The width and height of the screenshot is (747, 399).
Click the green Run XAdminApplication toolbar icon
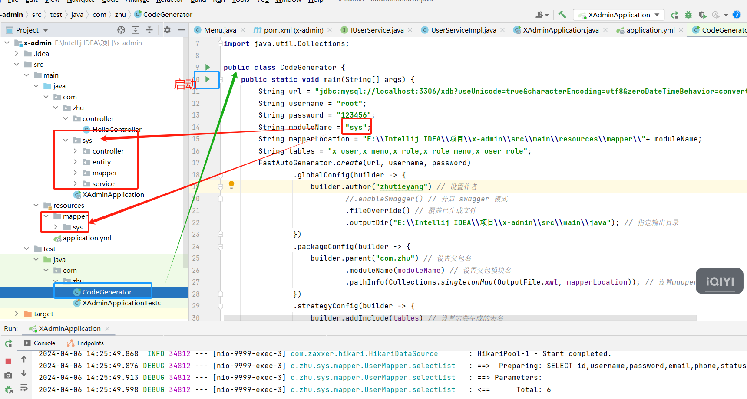tap(674, 15)
